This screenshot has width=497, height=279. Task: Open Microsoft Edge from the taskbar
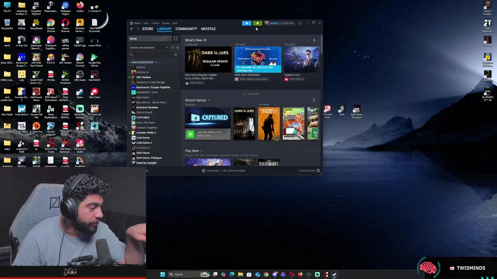[232, 274]
